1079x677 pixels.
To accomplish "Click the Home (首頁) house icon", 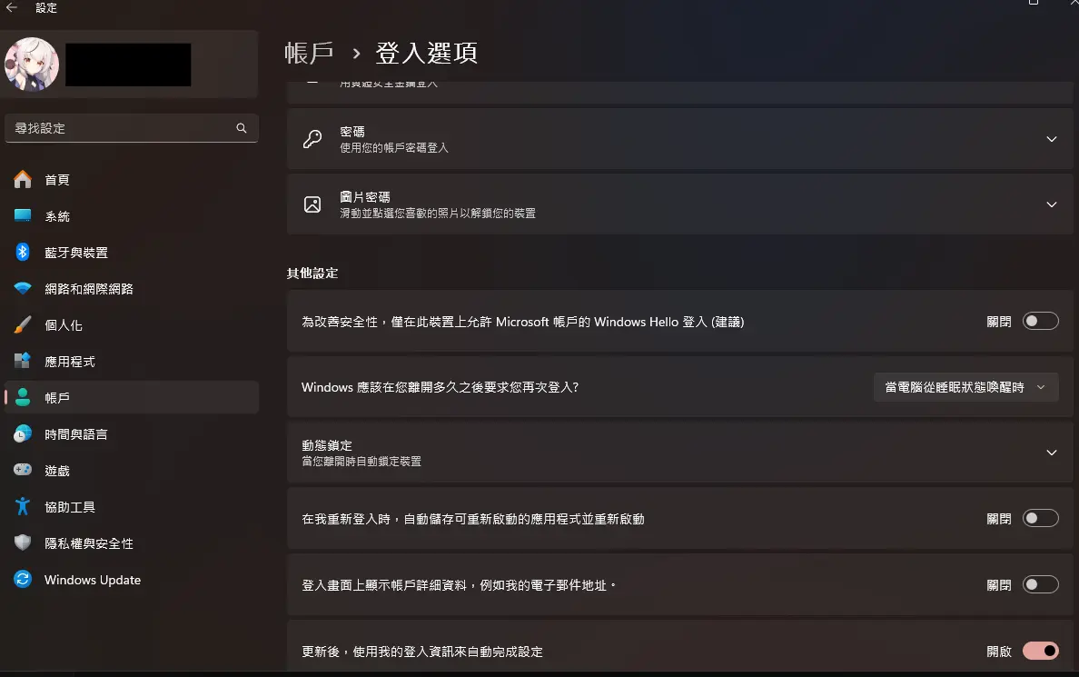I will [x=24, y=180].
